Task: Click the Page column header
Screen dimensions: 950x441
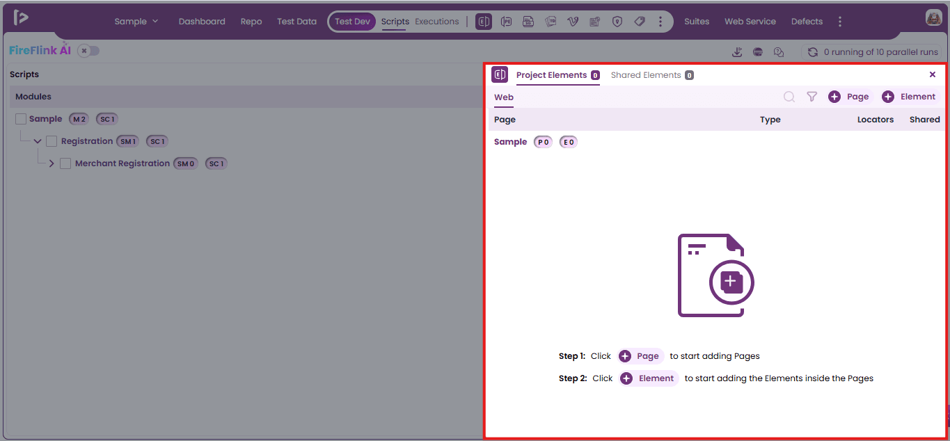Action: (505, 120)
